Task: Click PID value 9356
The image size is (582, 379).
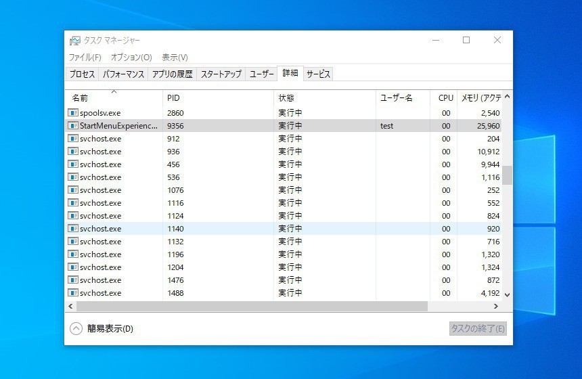Action: [x=175, y=126]
